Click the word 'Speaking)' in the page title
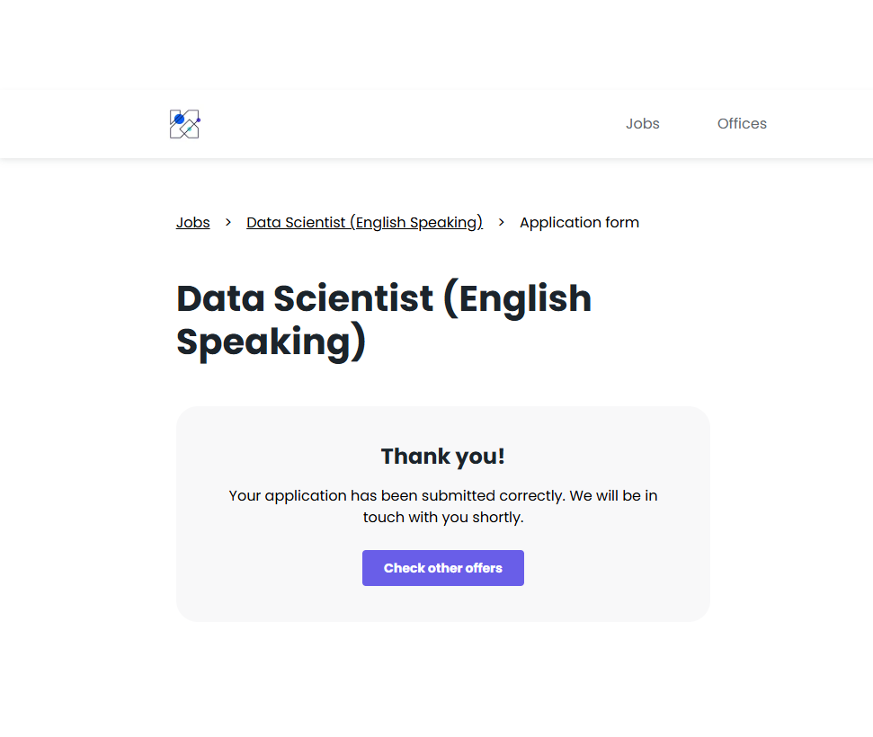 click(x=271, y=342)
